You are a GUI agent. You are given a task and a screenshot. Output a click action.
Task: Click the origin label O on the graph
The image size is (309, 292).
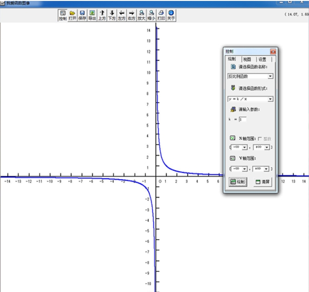pos(160,182)
